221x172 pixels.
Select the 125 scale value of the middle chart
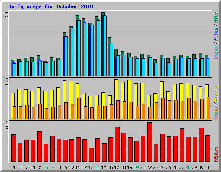(6, 82)
